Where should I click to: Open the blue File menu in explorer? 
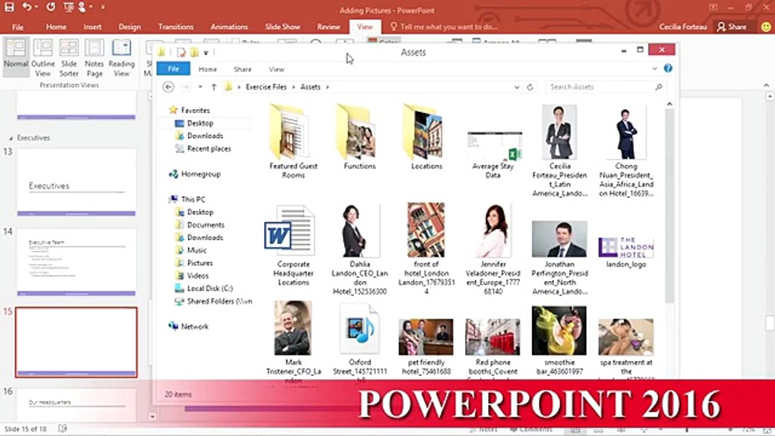pos(173,69)
